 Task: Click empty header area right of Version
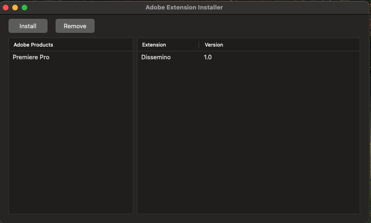(292, 45)
